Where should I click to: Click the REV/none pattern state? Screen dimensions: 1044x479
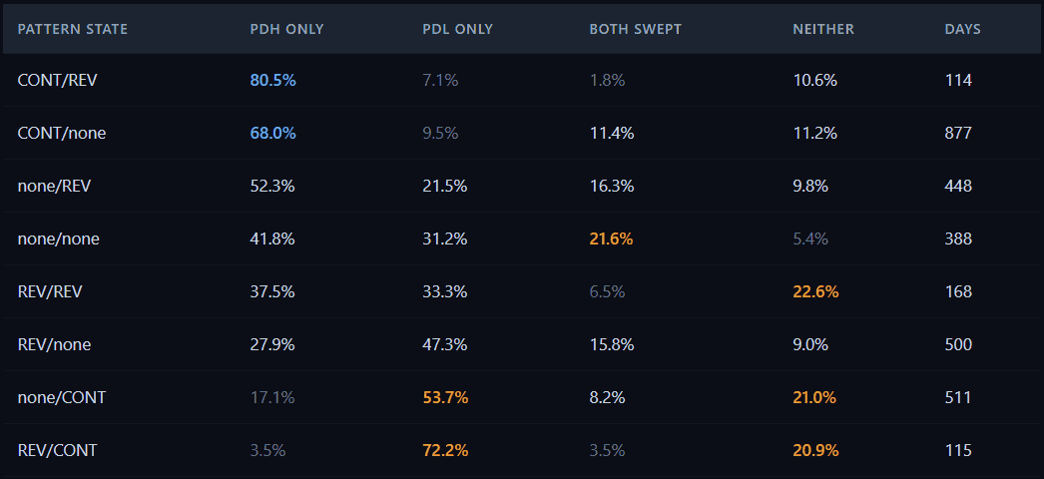54,344
